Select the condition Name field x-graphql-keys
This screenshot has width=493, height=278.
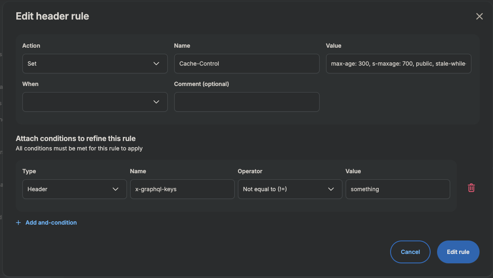pyautogui.click(x=182, y=189)
